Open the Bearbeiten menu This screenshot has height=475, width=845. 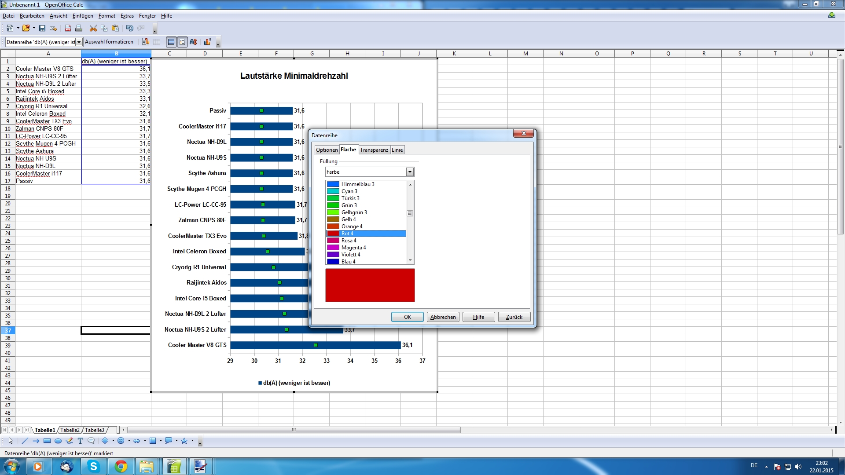click(32, 16)
